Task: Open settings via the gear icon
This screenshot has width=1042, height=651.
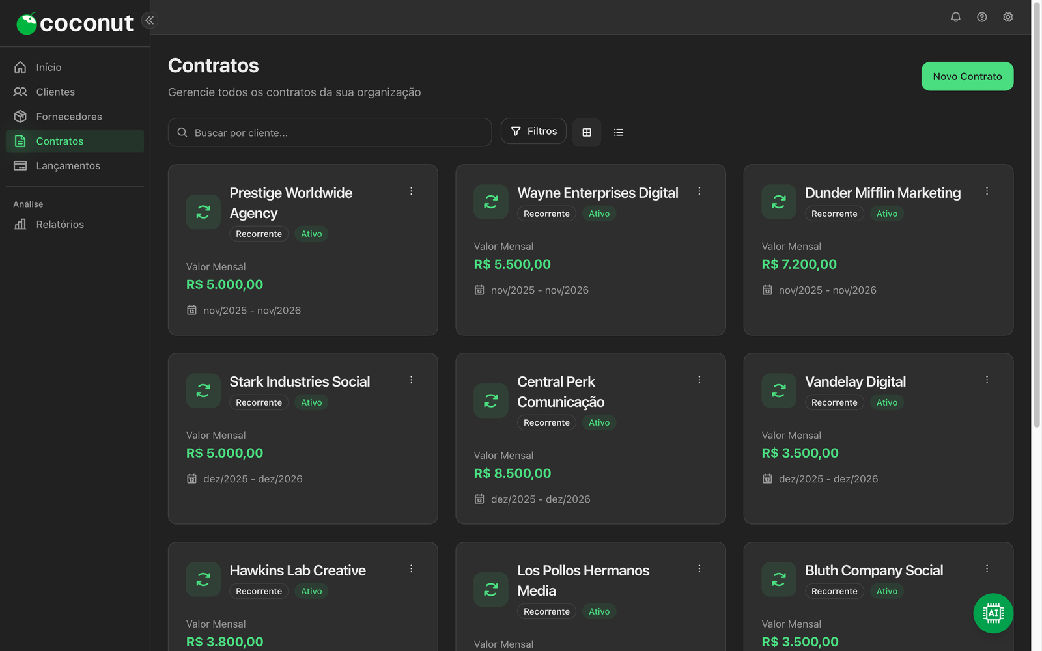Action: click(1007, 17)
